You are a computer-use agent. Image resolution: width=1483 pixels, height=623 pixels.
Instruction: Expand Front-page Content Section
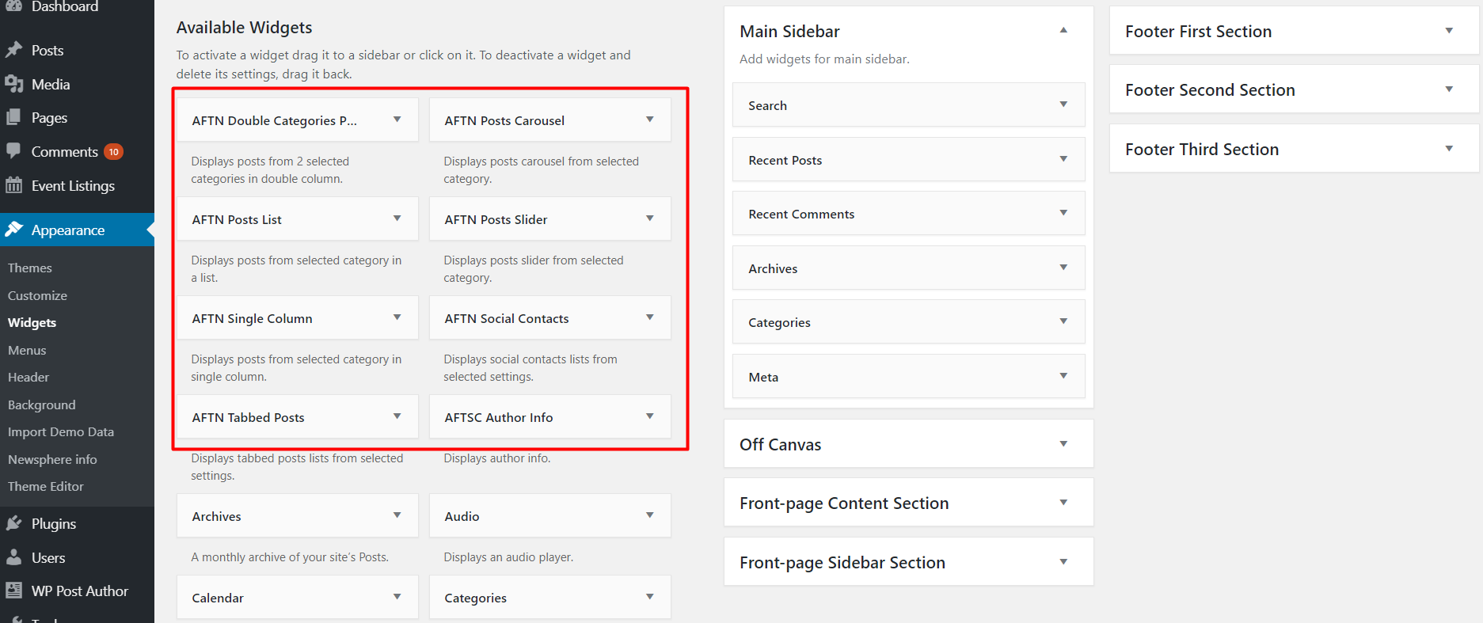[1064, 503]
